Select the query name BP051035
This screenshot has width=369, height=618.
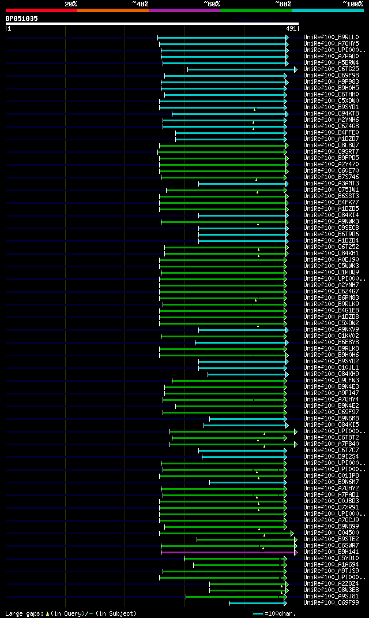[22, 18]
